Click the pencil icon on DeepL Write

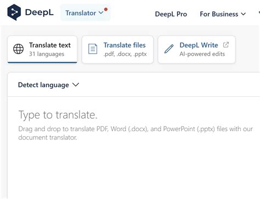tap(169, 49)
